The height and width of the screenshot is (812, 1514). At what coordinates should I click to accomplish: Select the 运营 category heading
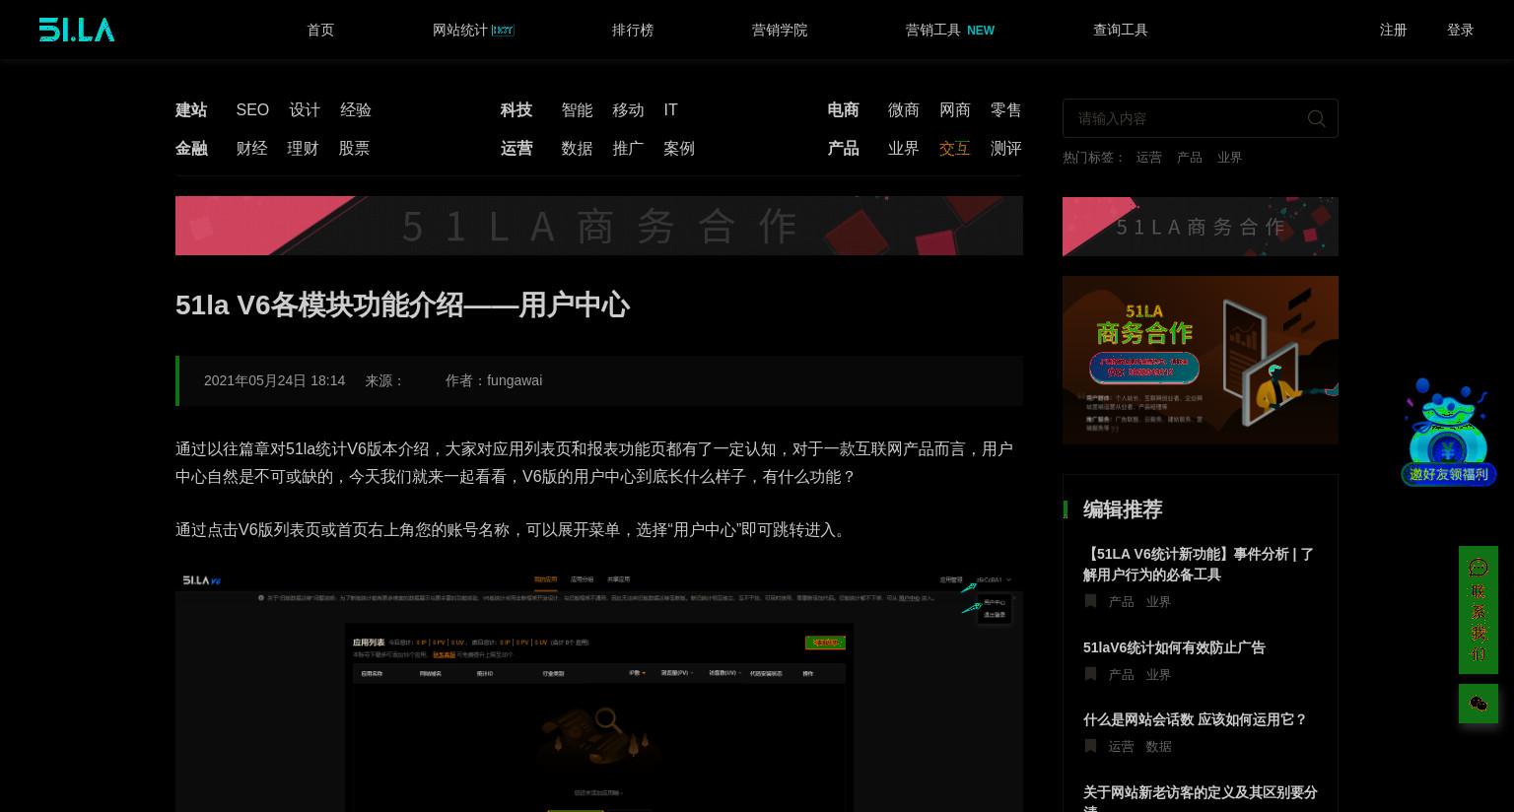point(516,148)
